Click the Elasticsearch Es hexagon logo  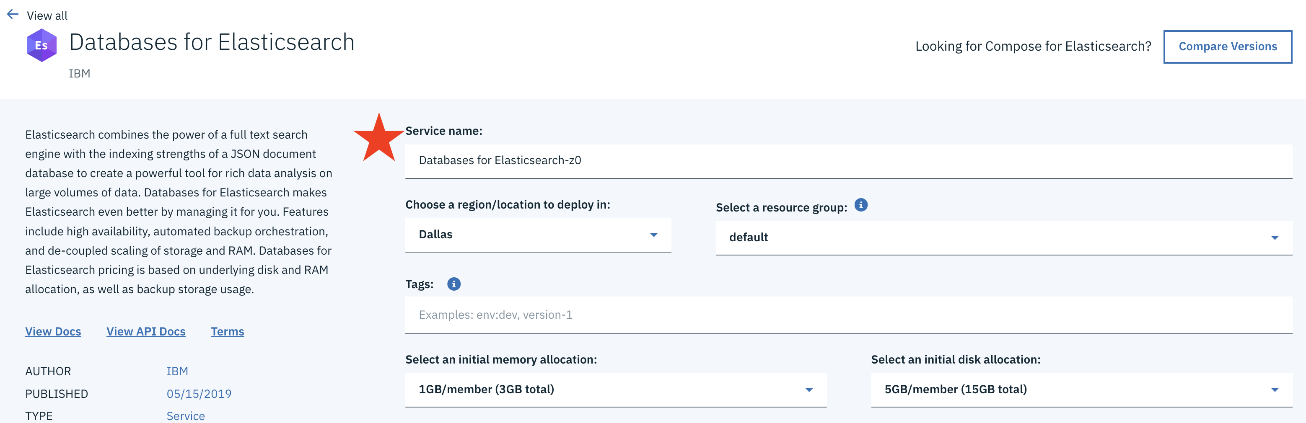[x=41, y=45]
